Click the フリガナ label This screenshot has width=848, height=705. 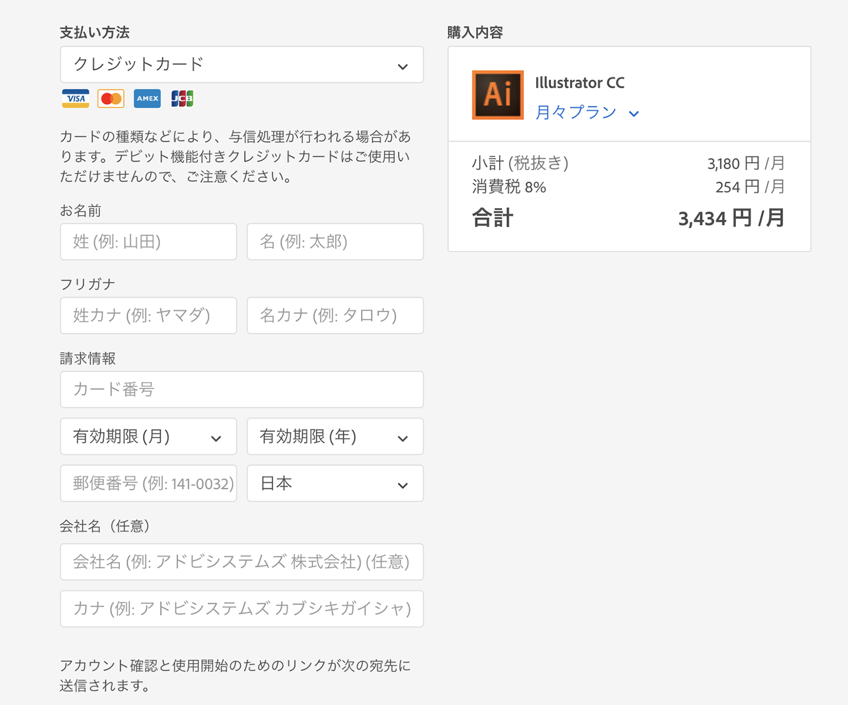(87, 284)
